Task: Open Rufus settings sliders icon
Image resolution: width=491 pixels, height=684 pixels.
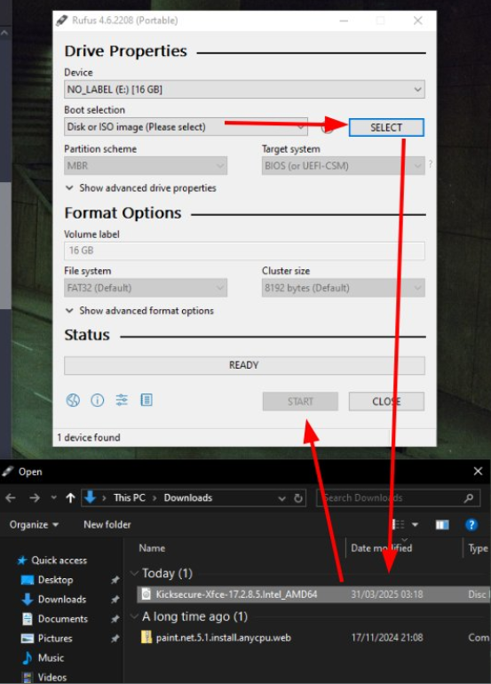Action: click(x=122, y=400)
